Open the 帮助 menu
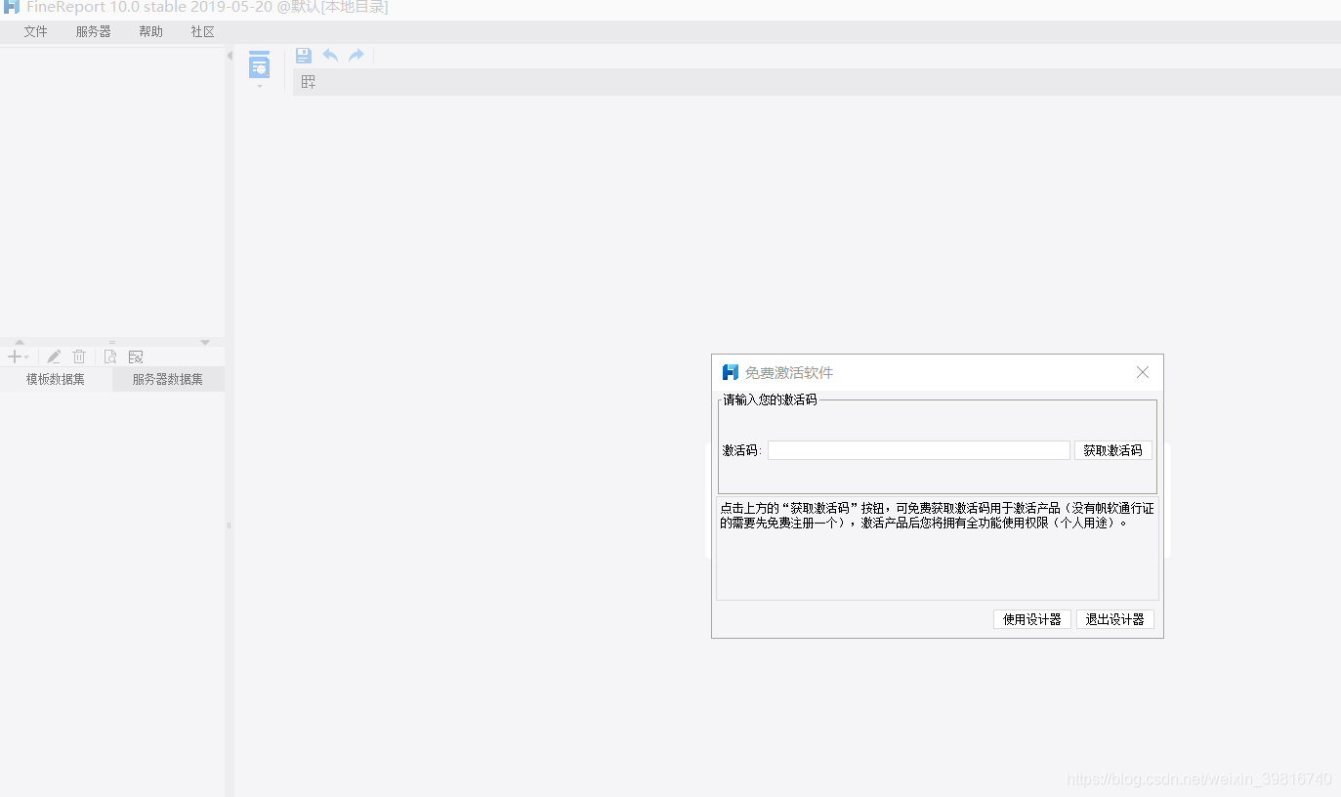Viewport: 1341px width, 797px height. 151,31
